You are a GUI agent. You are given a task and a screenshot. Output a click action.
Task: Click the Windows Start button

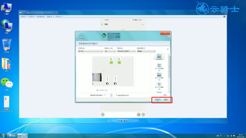(x=3, y=136)
